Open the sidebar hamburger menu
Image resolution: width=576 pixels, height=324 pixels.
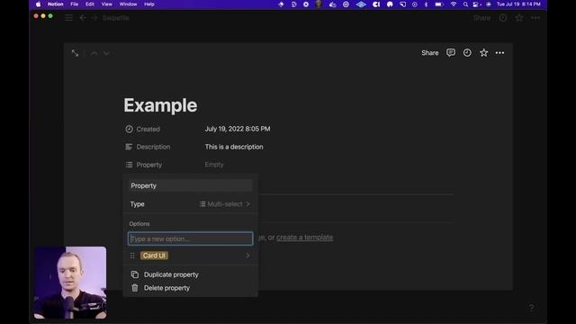(68, 18)
